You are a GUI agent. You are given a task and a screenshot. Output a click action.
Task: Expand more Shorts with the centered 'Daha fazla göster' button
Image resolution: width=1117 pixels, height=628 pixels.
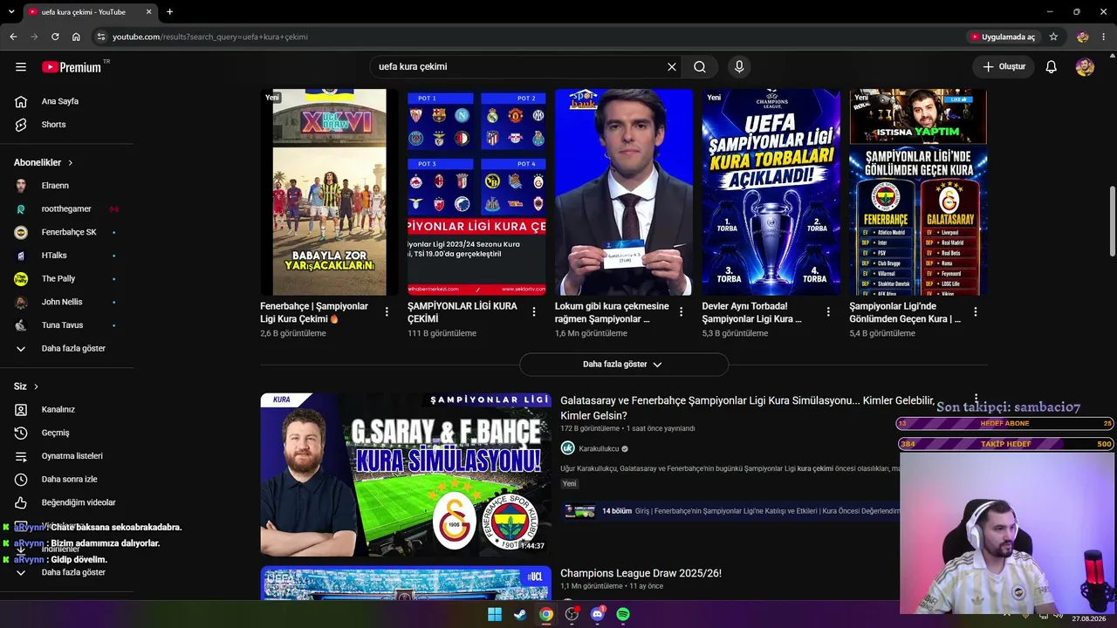tap(623, 365)
